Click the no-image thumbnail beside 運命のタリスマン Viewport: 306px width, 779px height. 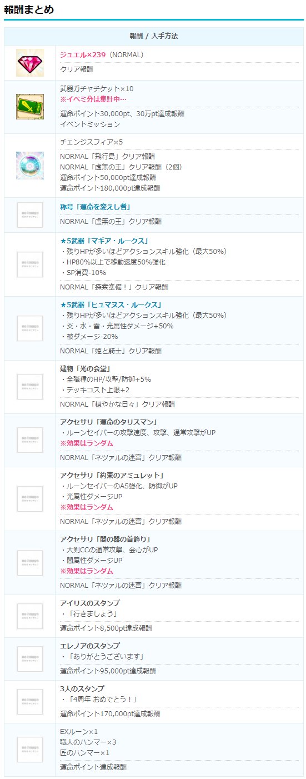29,440
